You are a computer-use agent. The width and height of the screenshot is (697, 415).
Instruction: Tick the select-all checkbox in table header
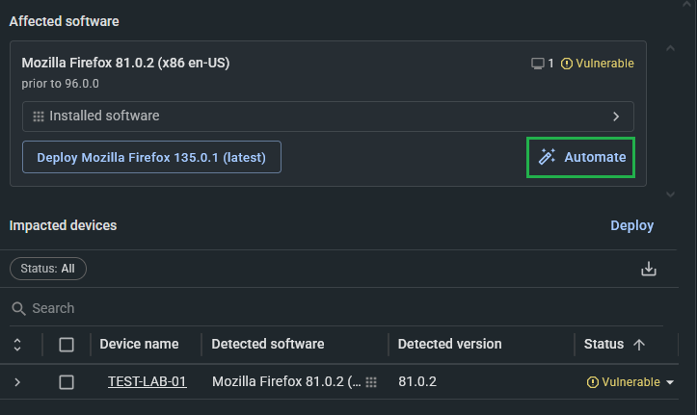(67, 345)
